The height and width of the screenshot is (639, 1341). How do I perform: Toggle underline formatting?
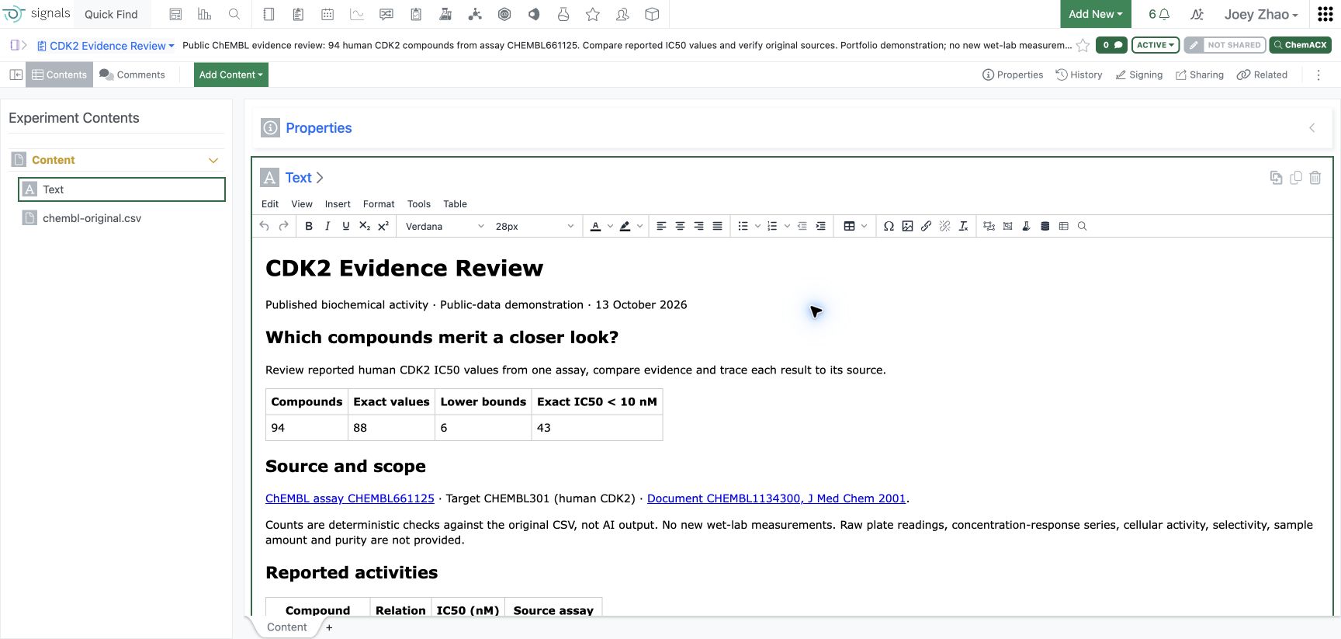pos(346,226)
